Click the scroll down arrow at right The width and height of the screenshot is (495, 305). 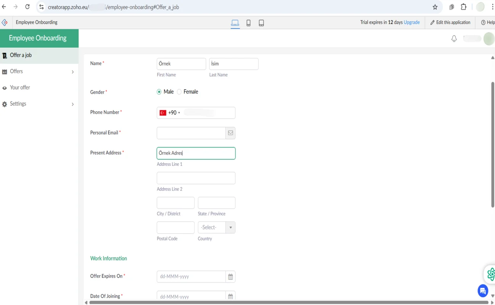pyautogui.click(x=492, y=296)
